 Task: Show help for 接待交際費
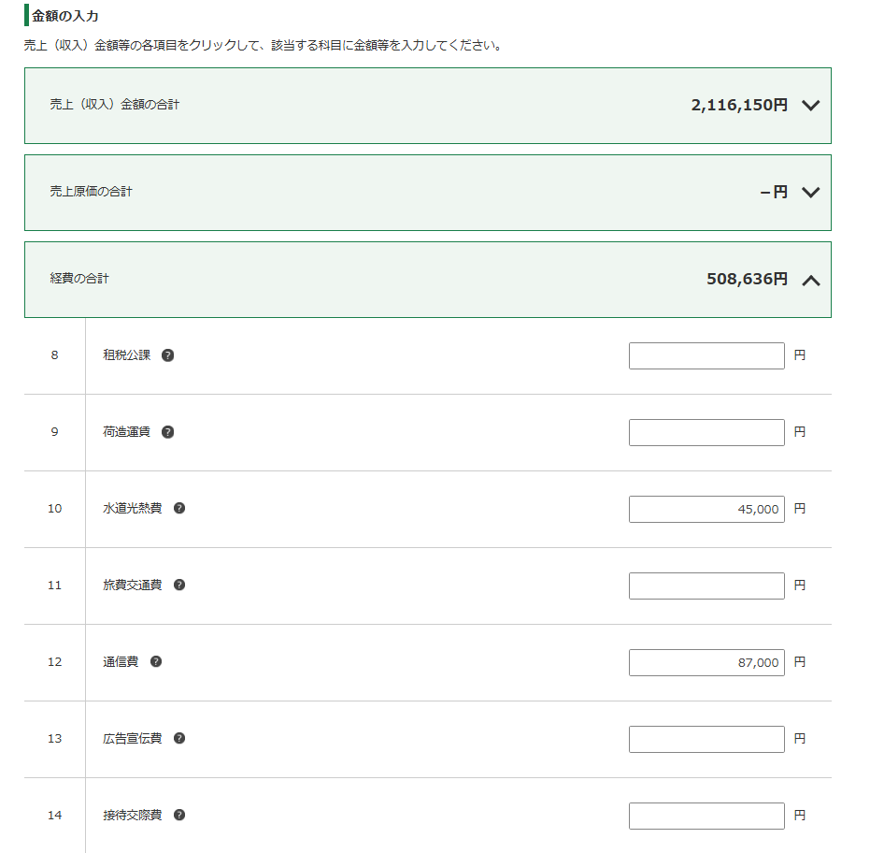179,816
